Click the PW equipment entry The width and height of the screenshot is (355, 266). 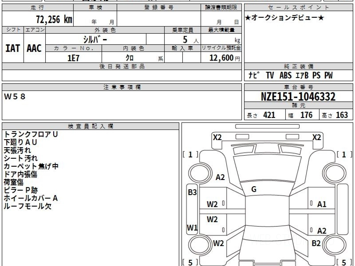tap(328, 76)
